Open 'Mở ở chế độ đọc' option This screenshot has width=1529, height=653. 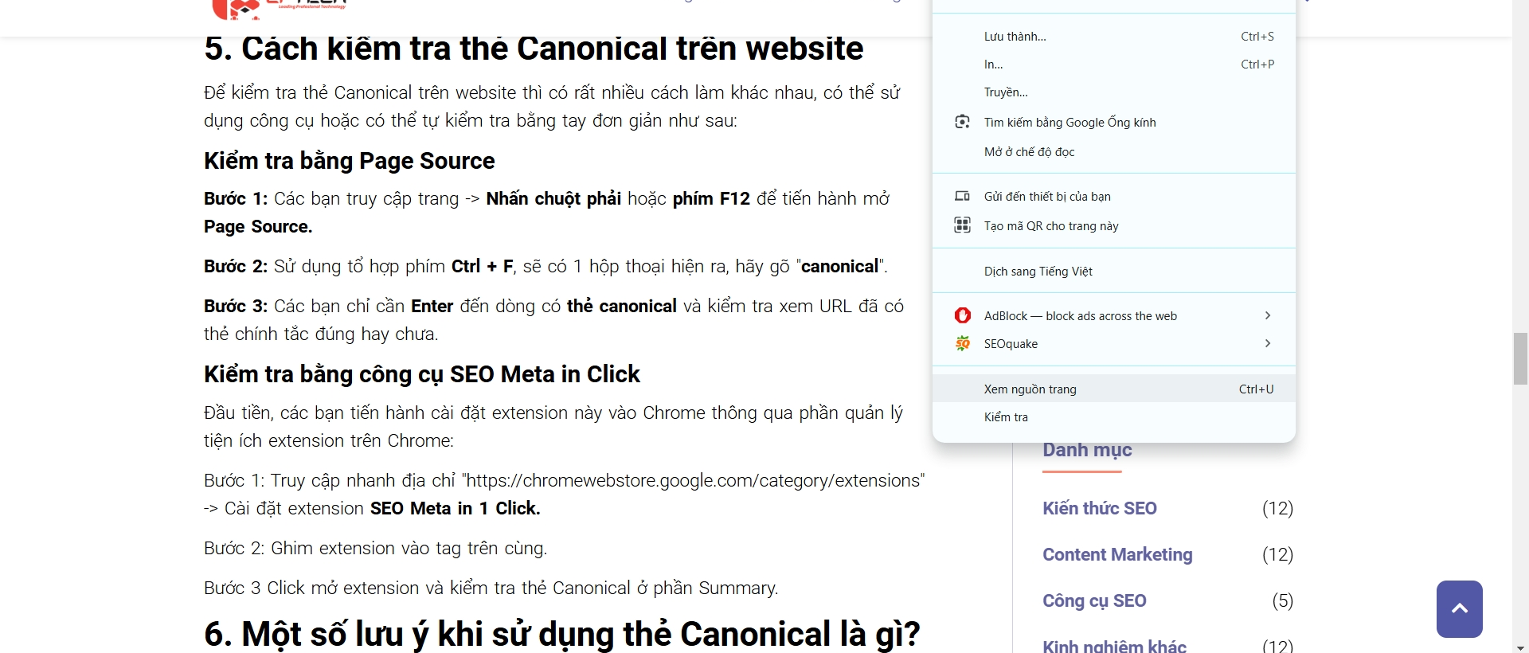[1114, 151]
